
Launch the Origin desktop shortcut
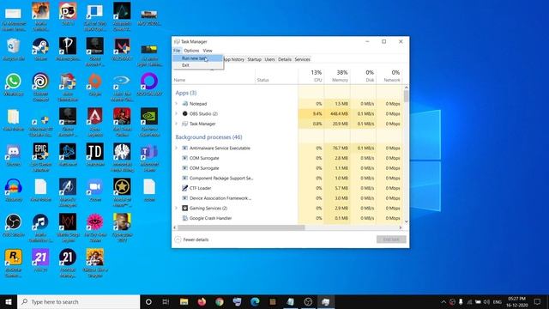(x=95, y=84)
